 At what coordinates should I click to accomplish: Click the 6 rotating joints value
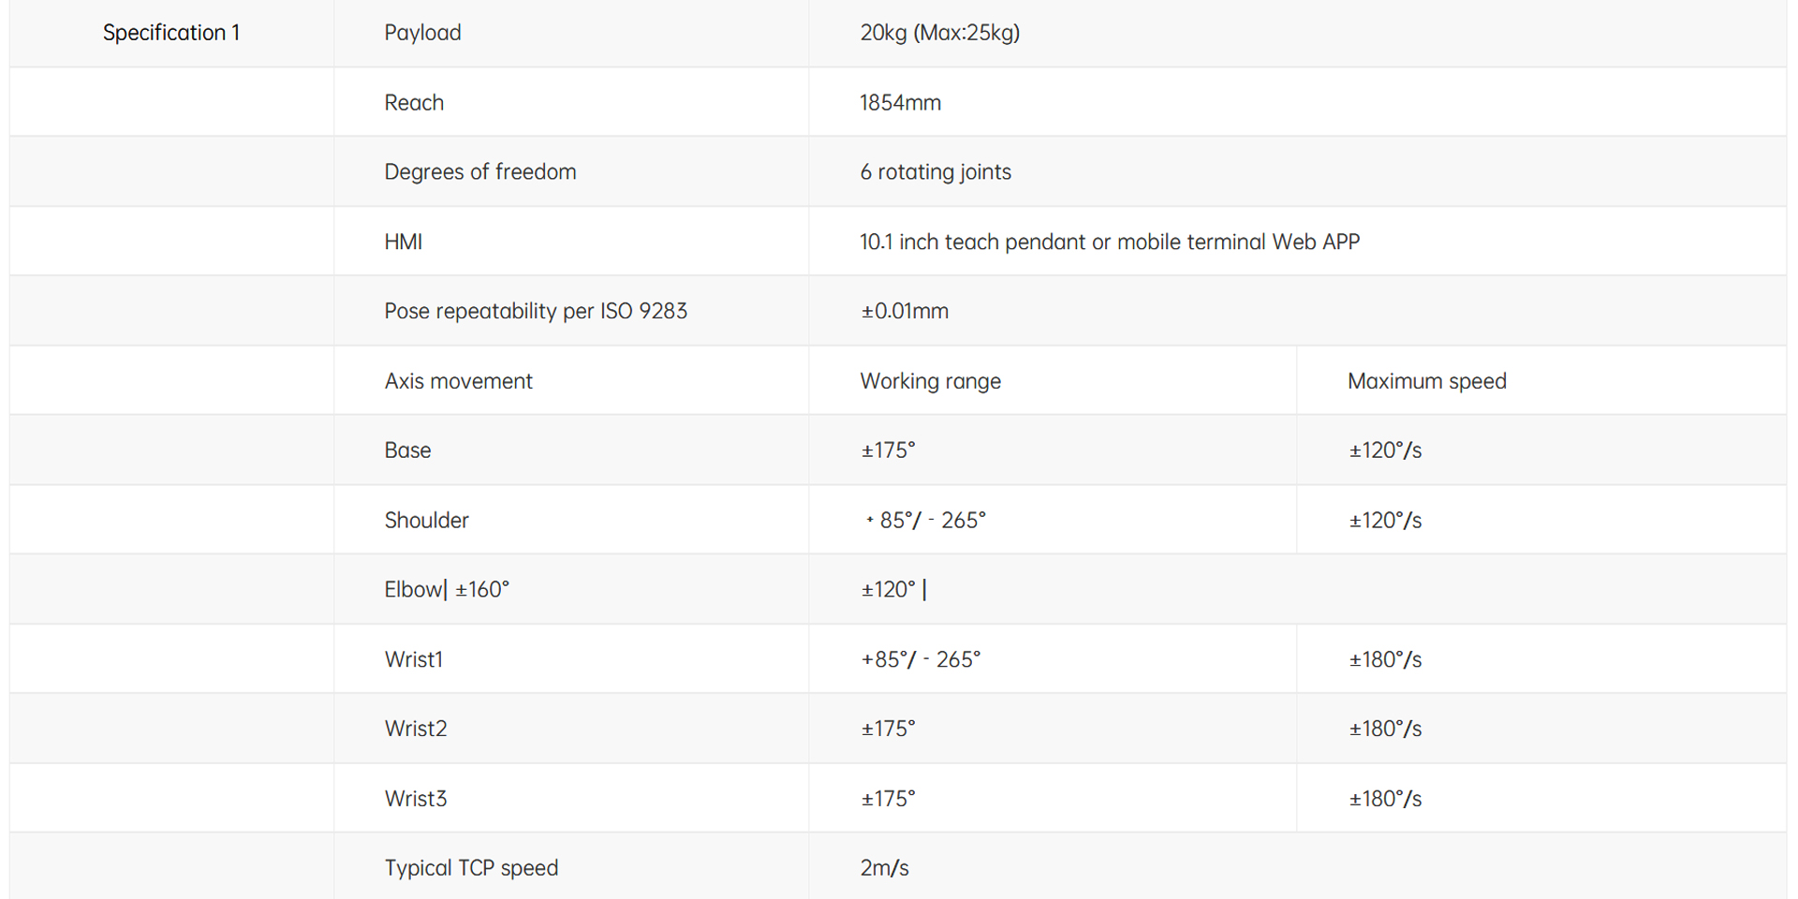(936, 172)
